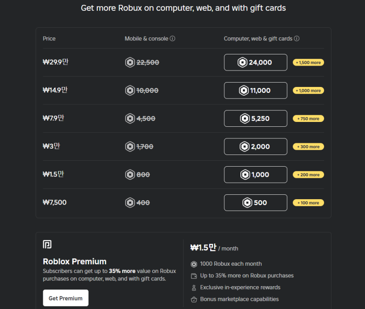Click the Robux icon by 1000 Robux each month
This screenshot has width=365, height=309.
coord(194,264)
